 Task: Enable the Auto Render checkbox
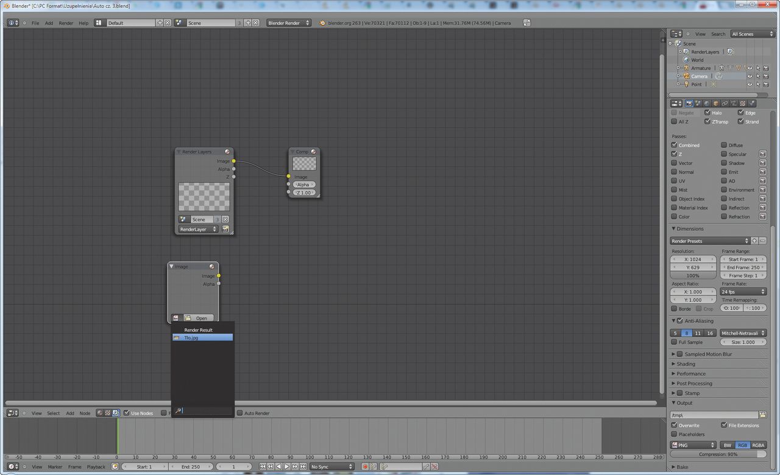point(240,413)
